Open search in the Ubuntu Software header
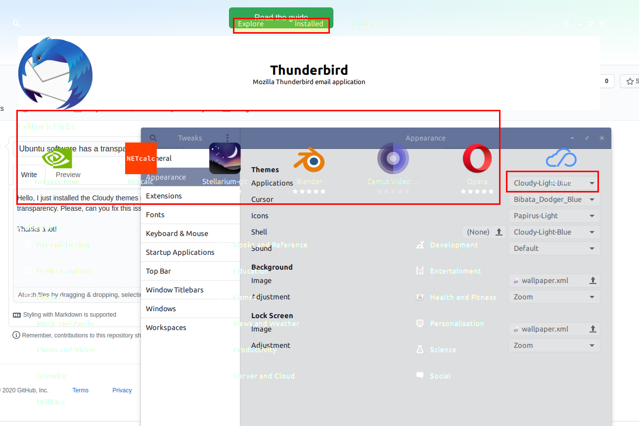 [16, 23]
